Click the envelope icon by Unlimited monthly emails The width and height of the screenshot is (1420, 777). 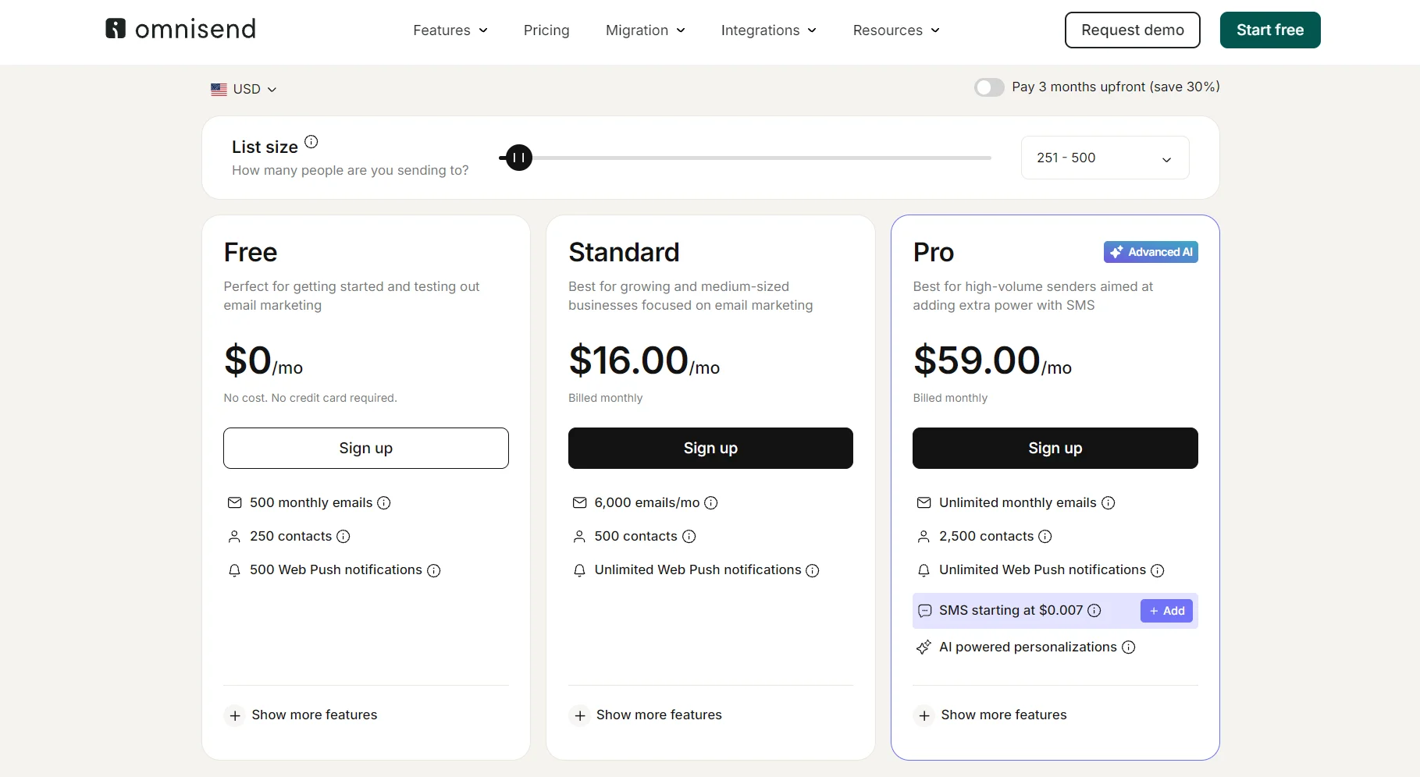(924, 503)
